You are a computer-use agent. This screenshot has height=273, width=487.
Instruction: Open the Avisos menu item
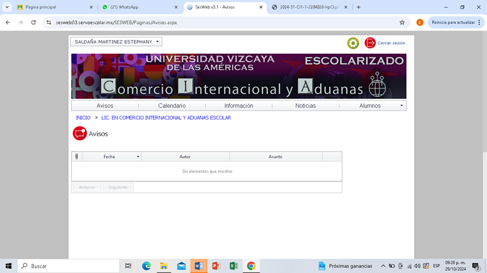coord(104,106)
